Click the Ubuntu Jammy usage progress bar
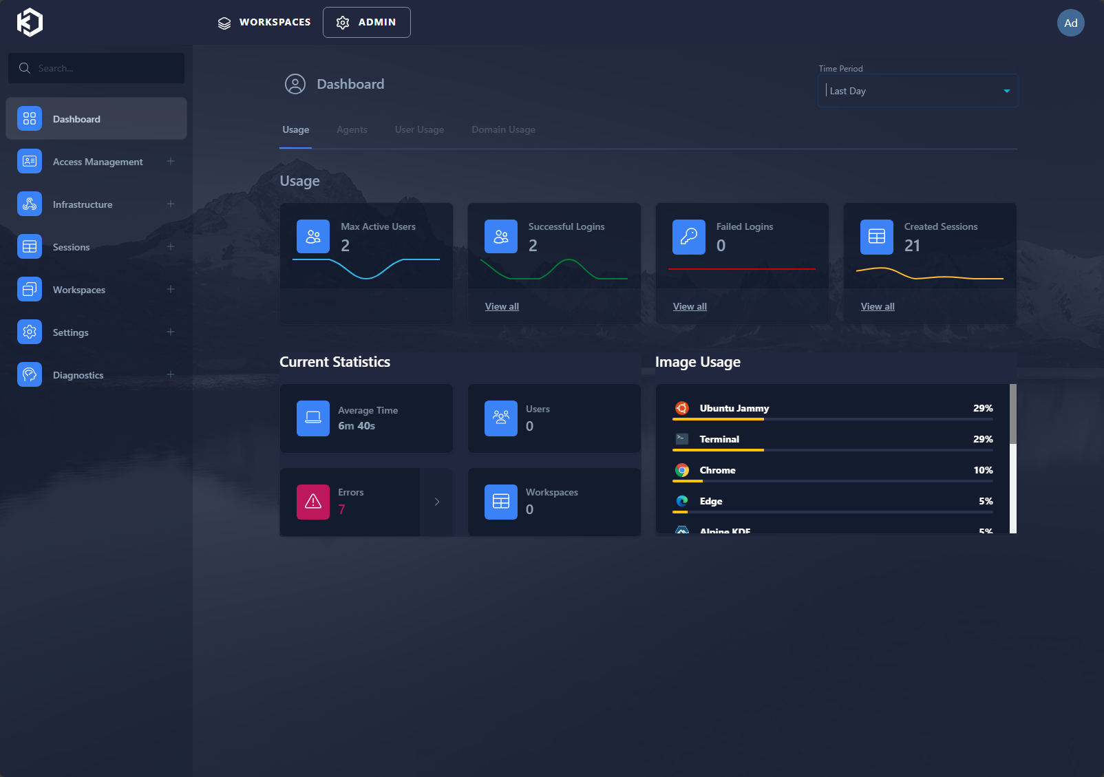The height and width of the screenshot is (777, 1104). [832, 418]
